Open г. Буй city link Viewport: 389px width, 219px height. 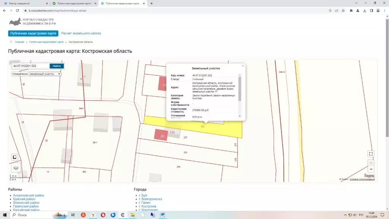pos(143,195)
